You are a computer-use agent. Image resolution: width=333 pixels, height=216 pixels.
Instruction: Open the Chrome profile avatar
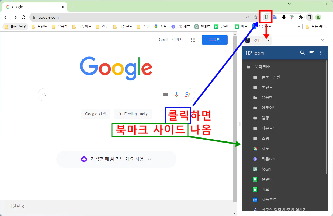click(x=318, y=17)
